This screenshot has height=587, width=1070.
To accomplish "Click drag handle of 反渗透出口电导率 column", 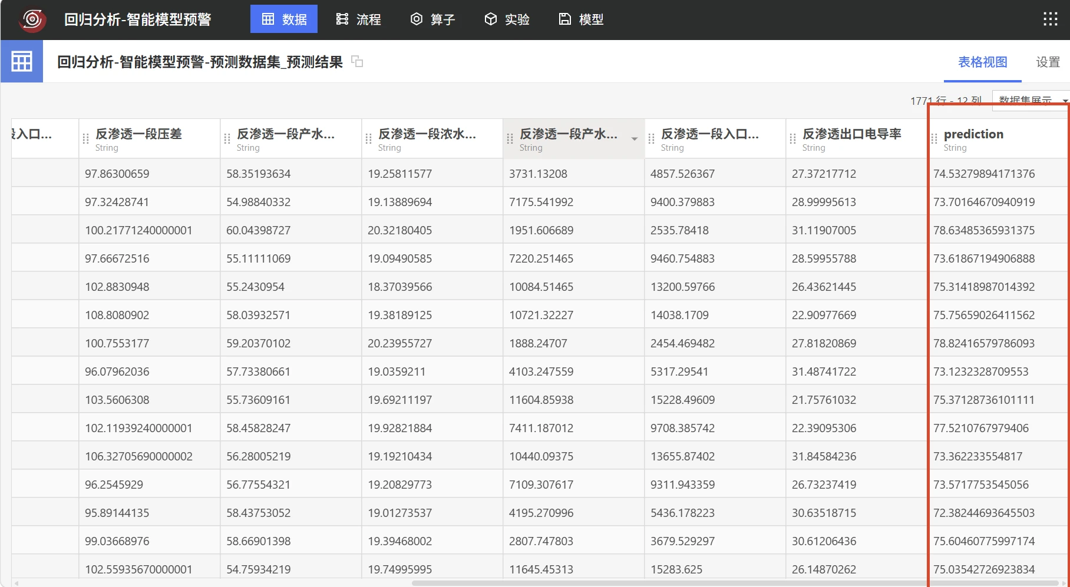I will point(793,139).
